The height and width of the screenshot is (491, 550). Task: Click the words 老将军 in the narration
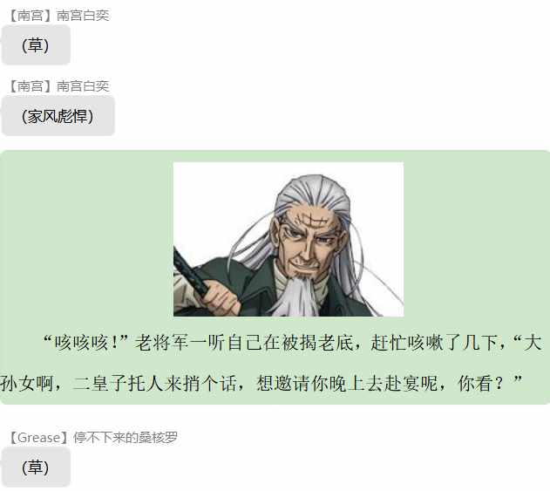(x=162, y=343)
